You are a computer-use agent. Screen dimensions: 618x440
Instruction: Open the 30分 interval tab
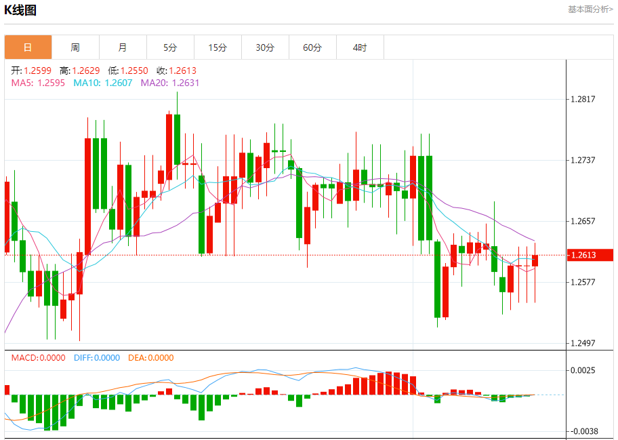click(265, 47)
